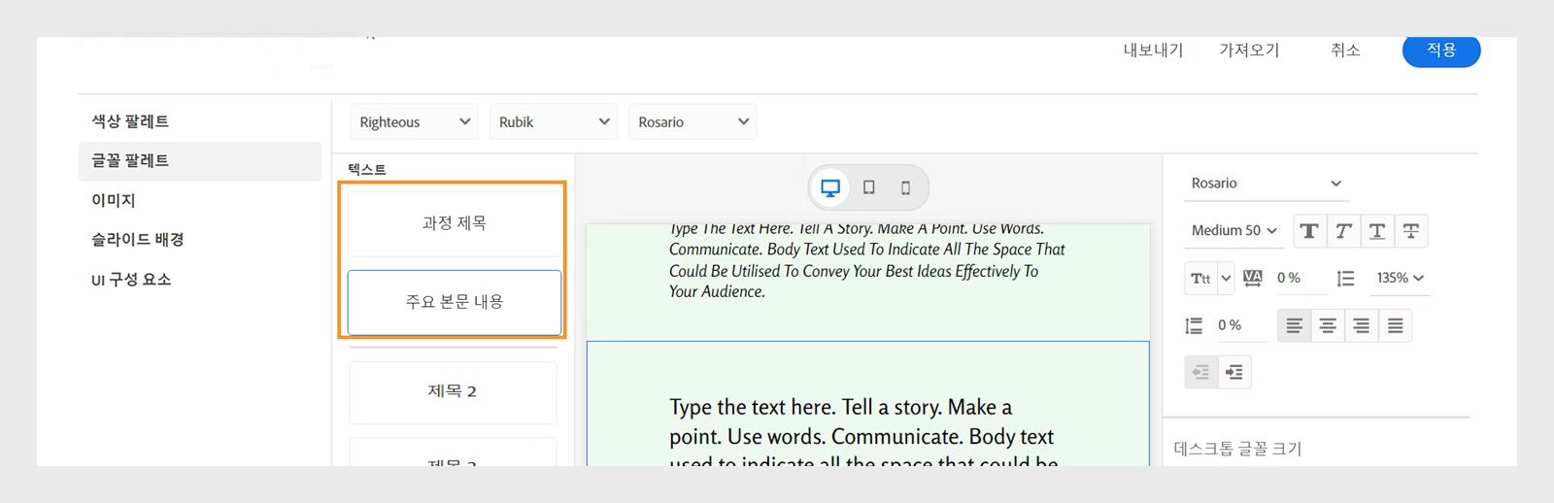The height and width of the screenshot is (503, 1554).
Task: Justify the text alignment
Action: [x=1396, y=326]
